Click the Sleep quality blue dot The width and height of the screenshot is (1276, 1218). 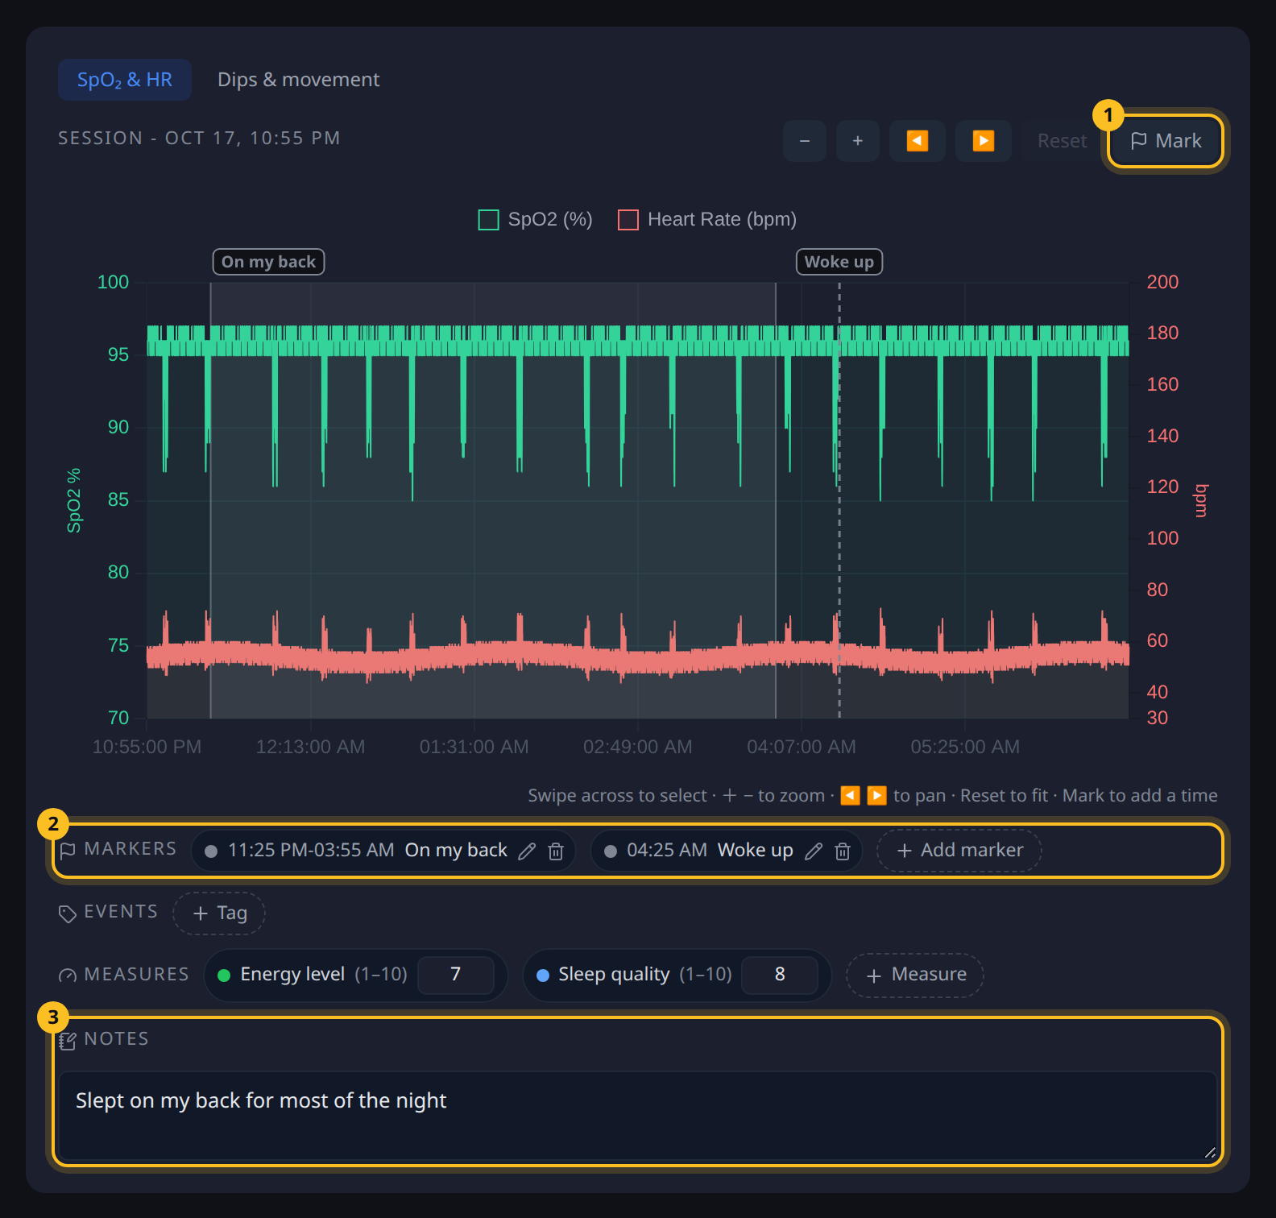click(x=543, y=976)
